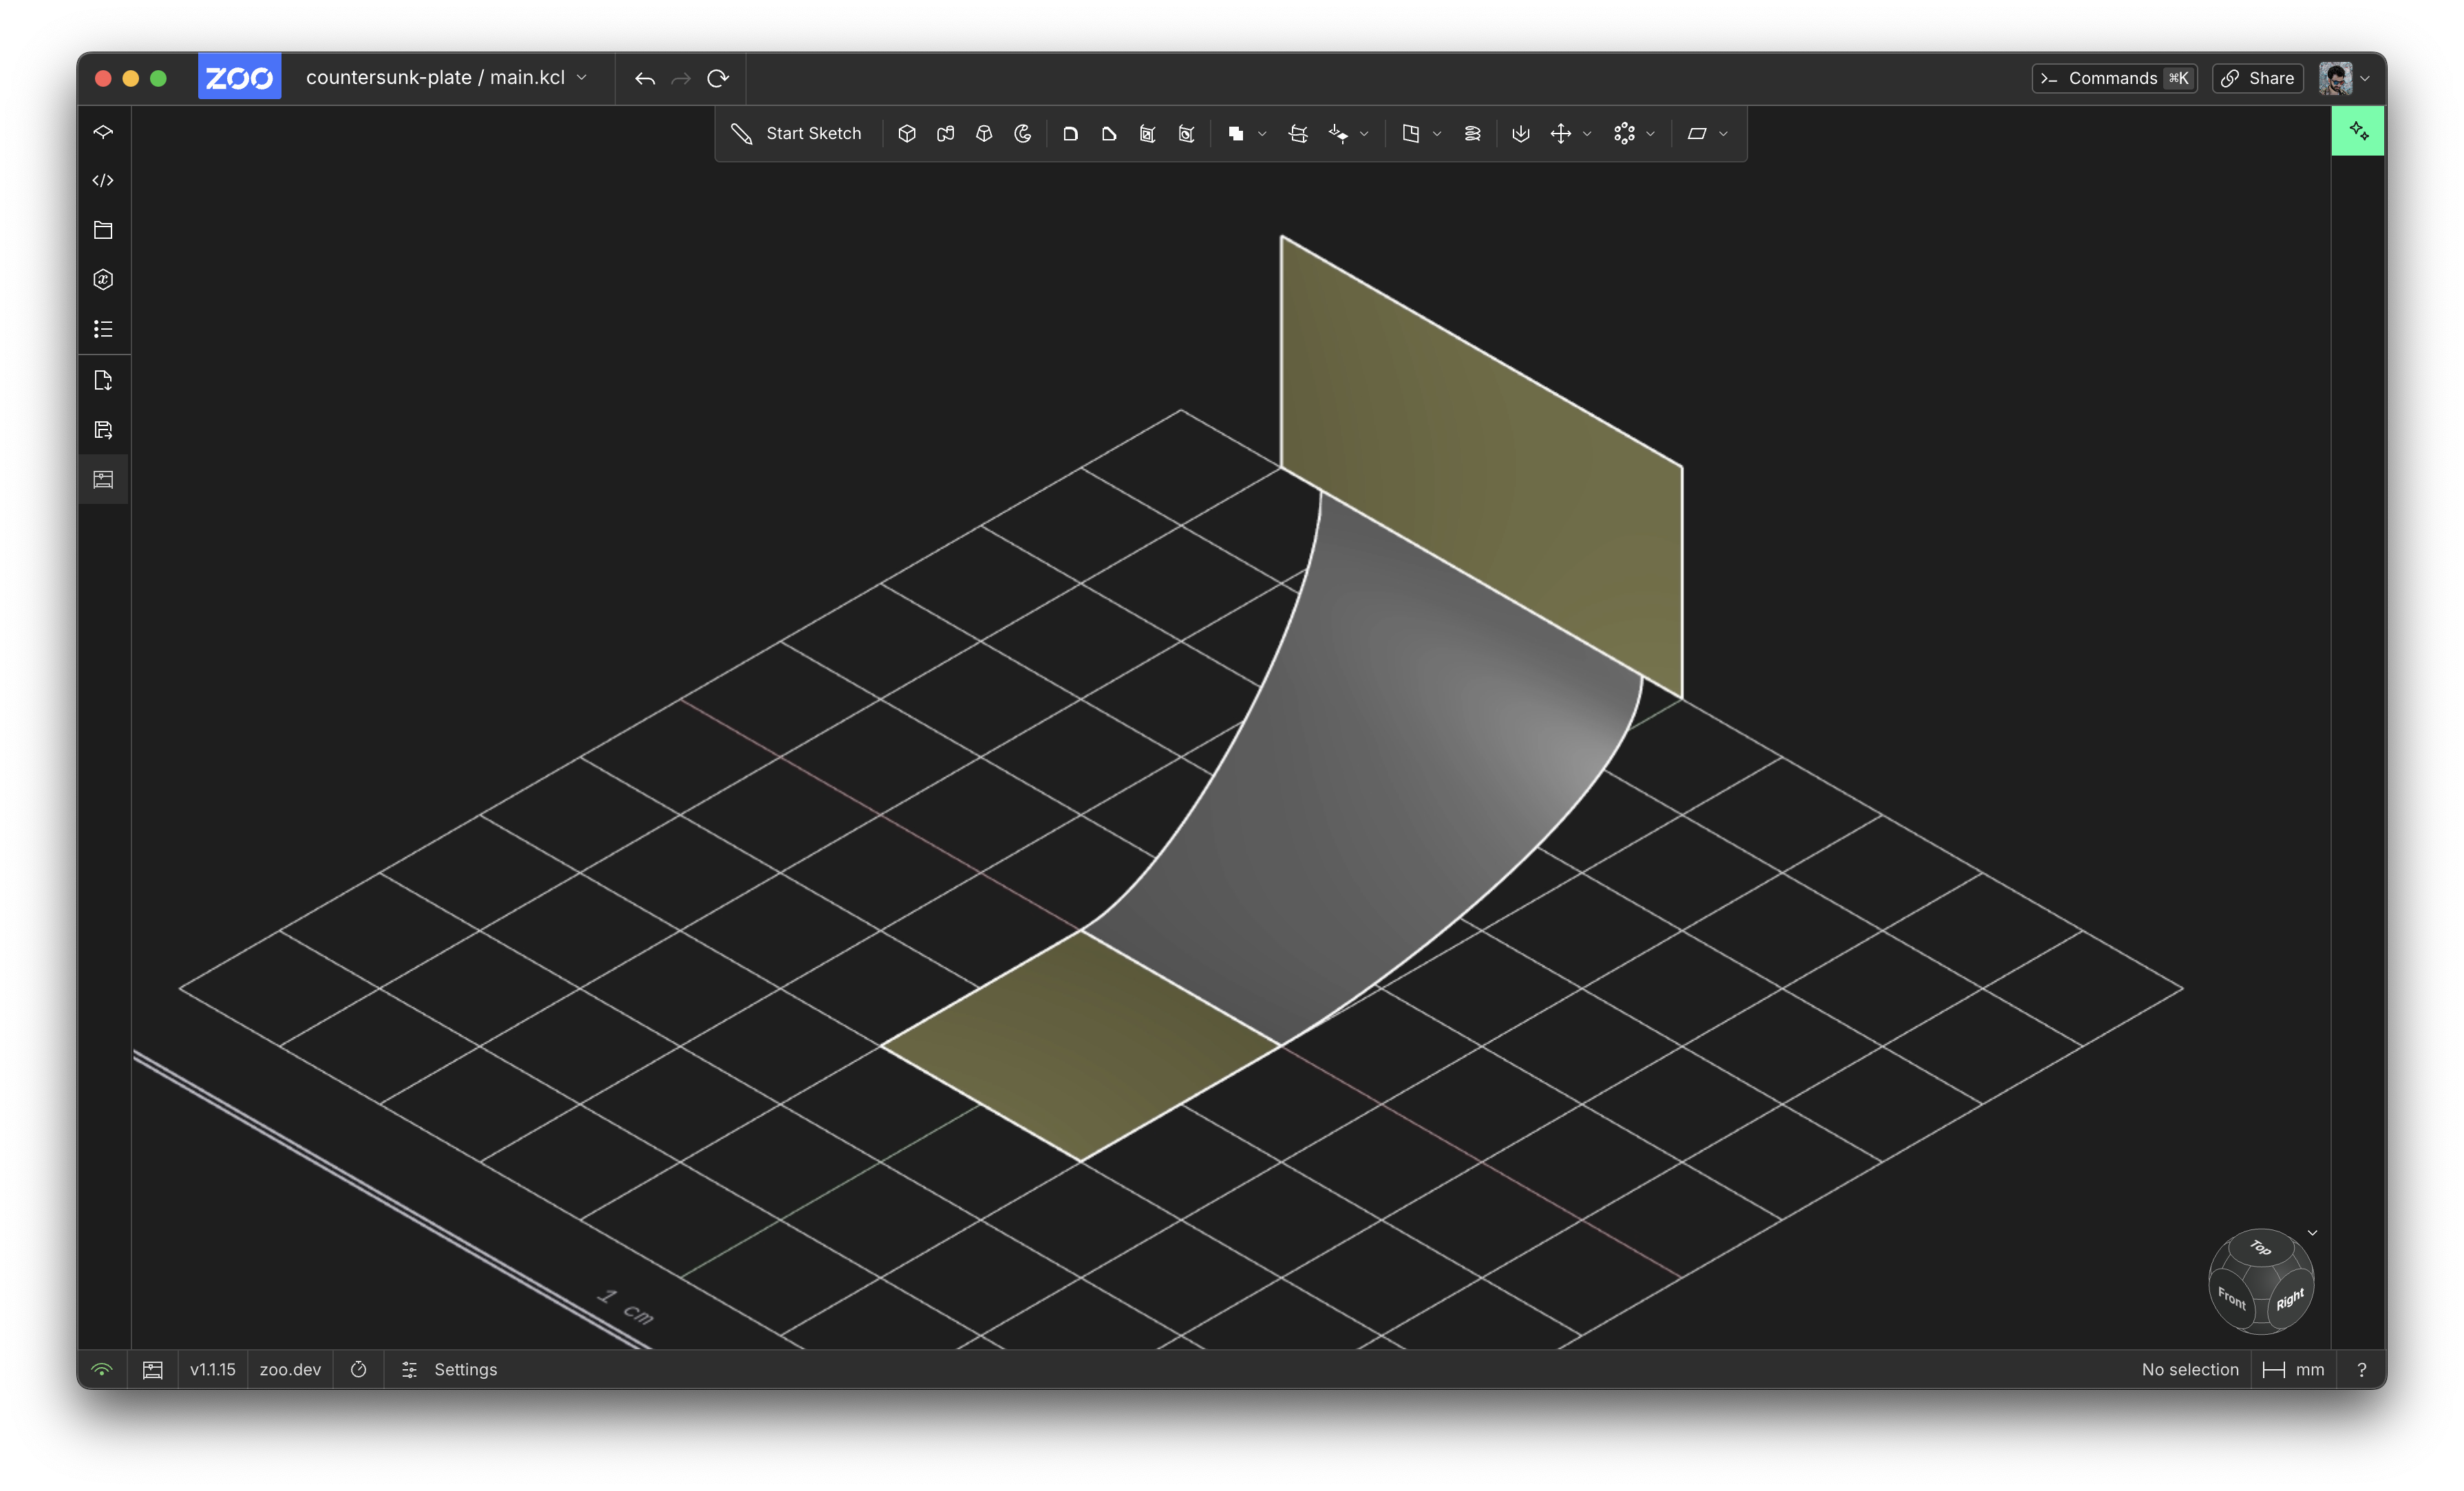Select the Chamfer tool
Screen dimensions: 2464x1491
point(1109,133)
